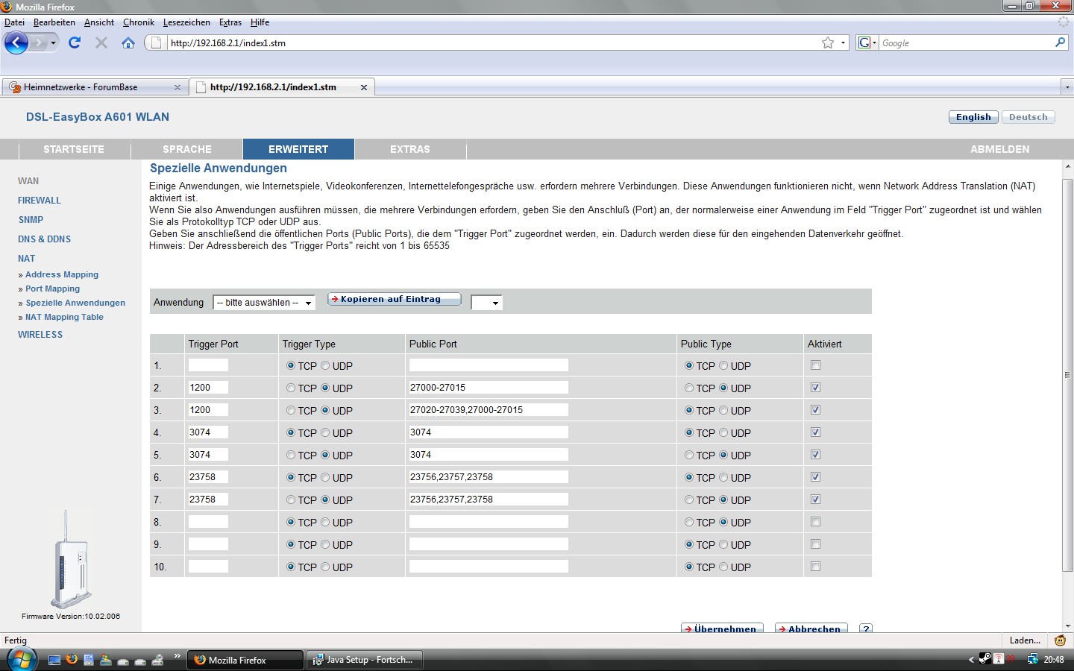
Task: Select TCP trigger type for row 2
Action: click(291, 388)
